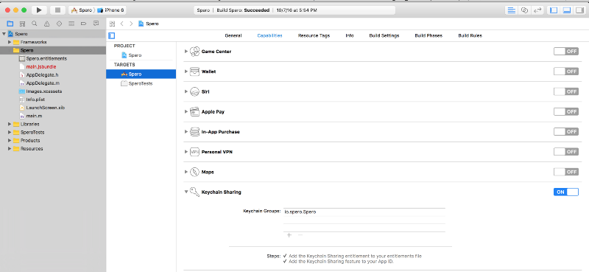Open LaunchScreen.xib in the navigator

point(46,108)
